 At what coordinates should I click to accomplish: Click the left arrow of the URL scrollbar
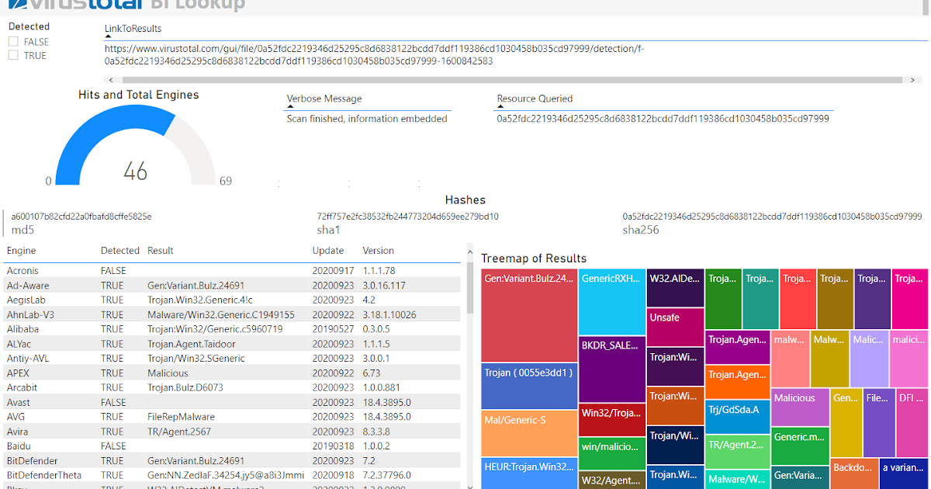110,79
